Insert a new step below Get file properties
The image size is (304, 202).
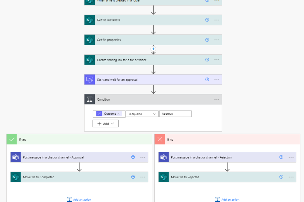153,49
